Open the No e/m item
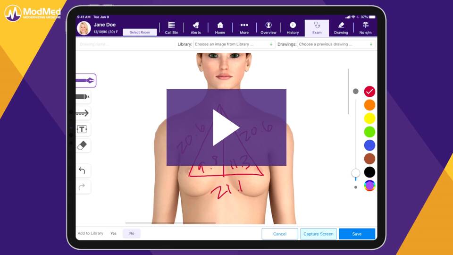Image resolution: width=453 pixels, height=255 pixels. tap(365, 28)
